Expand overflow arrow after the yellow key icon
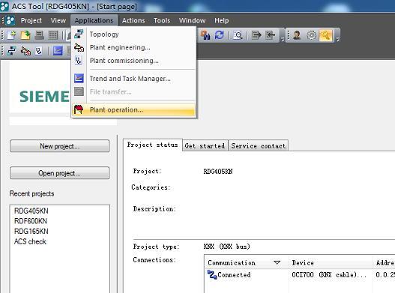 click(x=337, y=39)
